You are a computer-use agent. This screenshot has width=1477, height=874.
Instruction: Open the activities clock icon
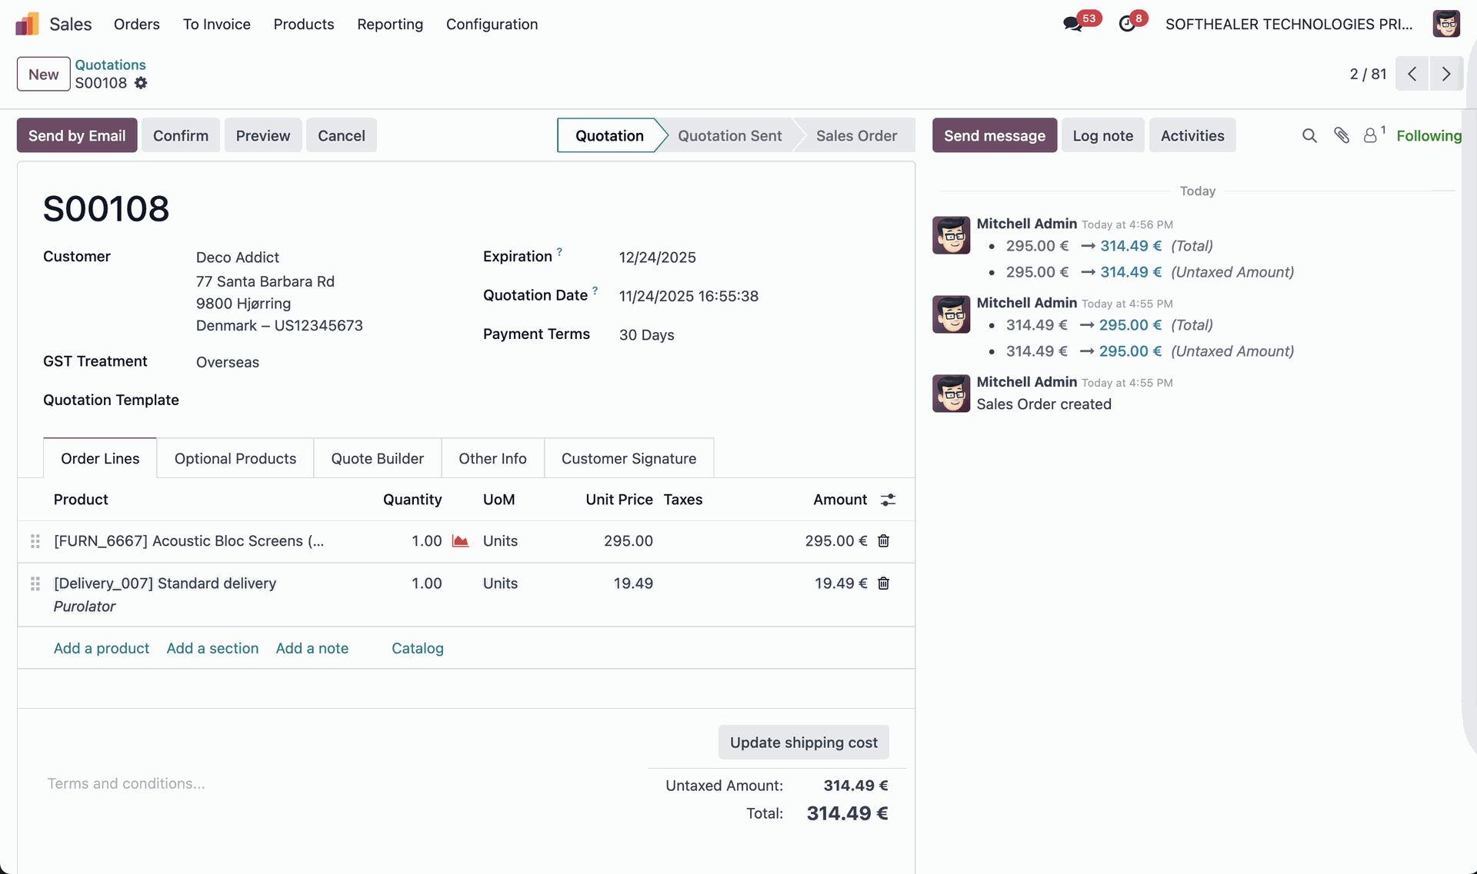coord(1127,24)
